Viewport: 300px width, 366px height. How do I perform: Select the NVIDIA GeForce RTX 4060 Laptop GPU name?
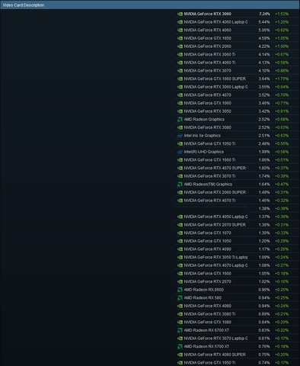pos(215,22)
